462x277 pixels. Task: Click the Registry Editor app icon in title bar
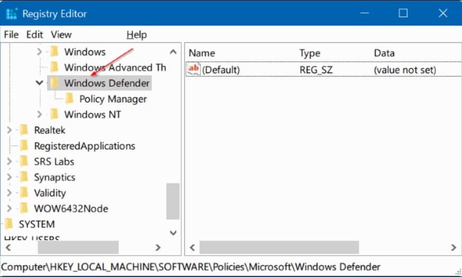[x=12, y=14]
